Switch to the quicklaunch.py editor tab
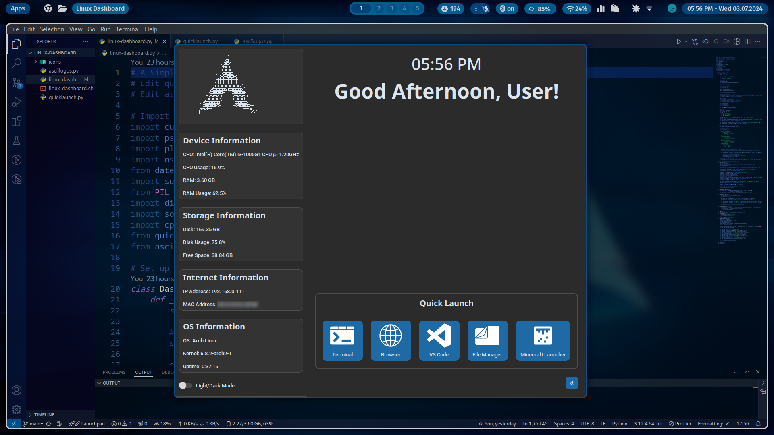 pyautogui.click(x=200, y=41)
